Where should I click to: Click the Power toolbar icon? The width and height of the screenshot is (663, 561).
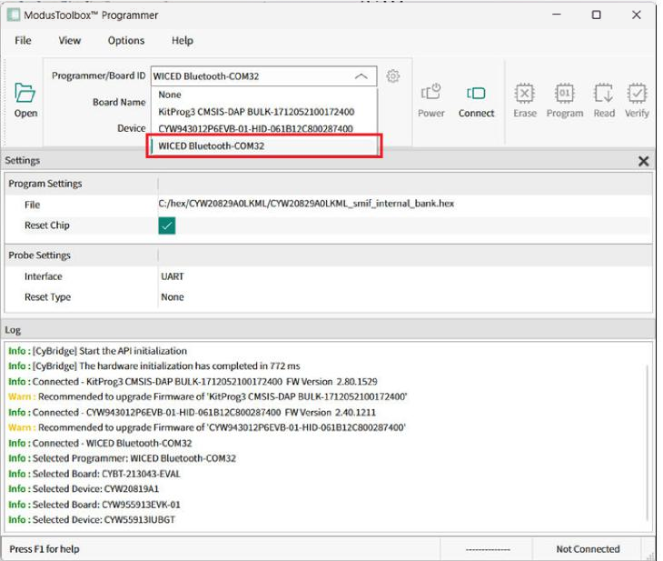point(430,100)
